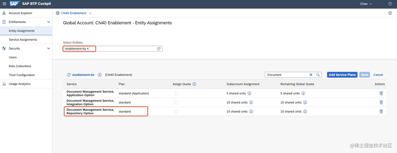397x153 pixels.
Task: Click the help question mark icon
Action: [390, 4]
